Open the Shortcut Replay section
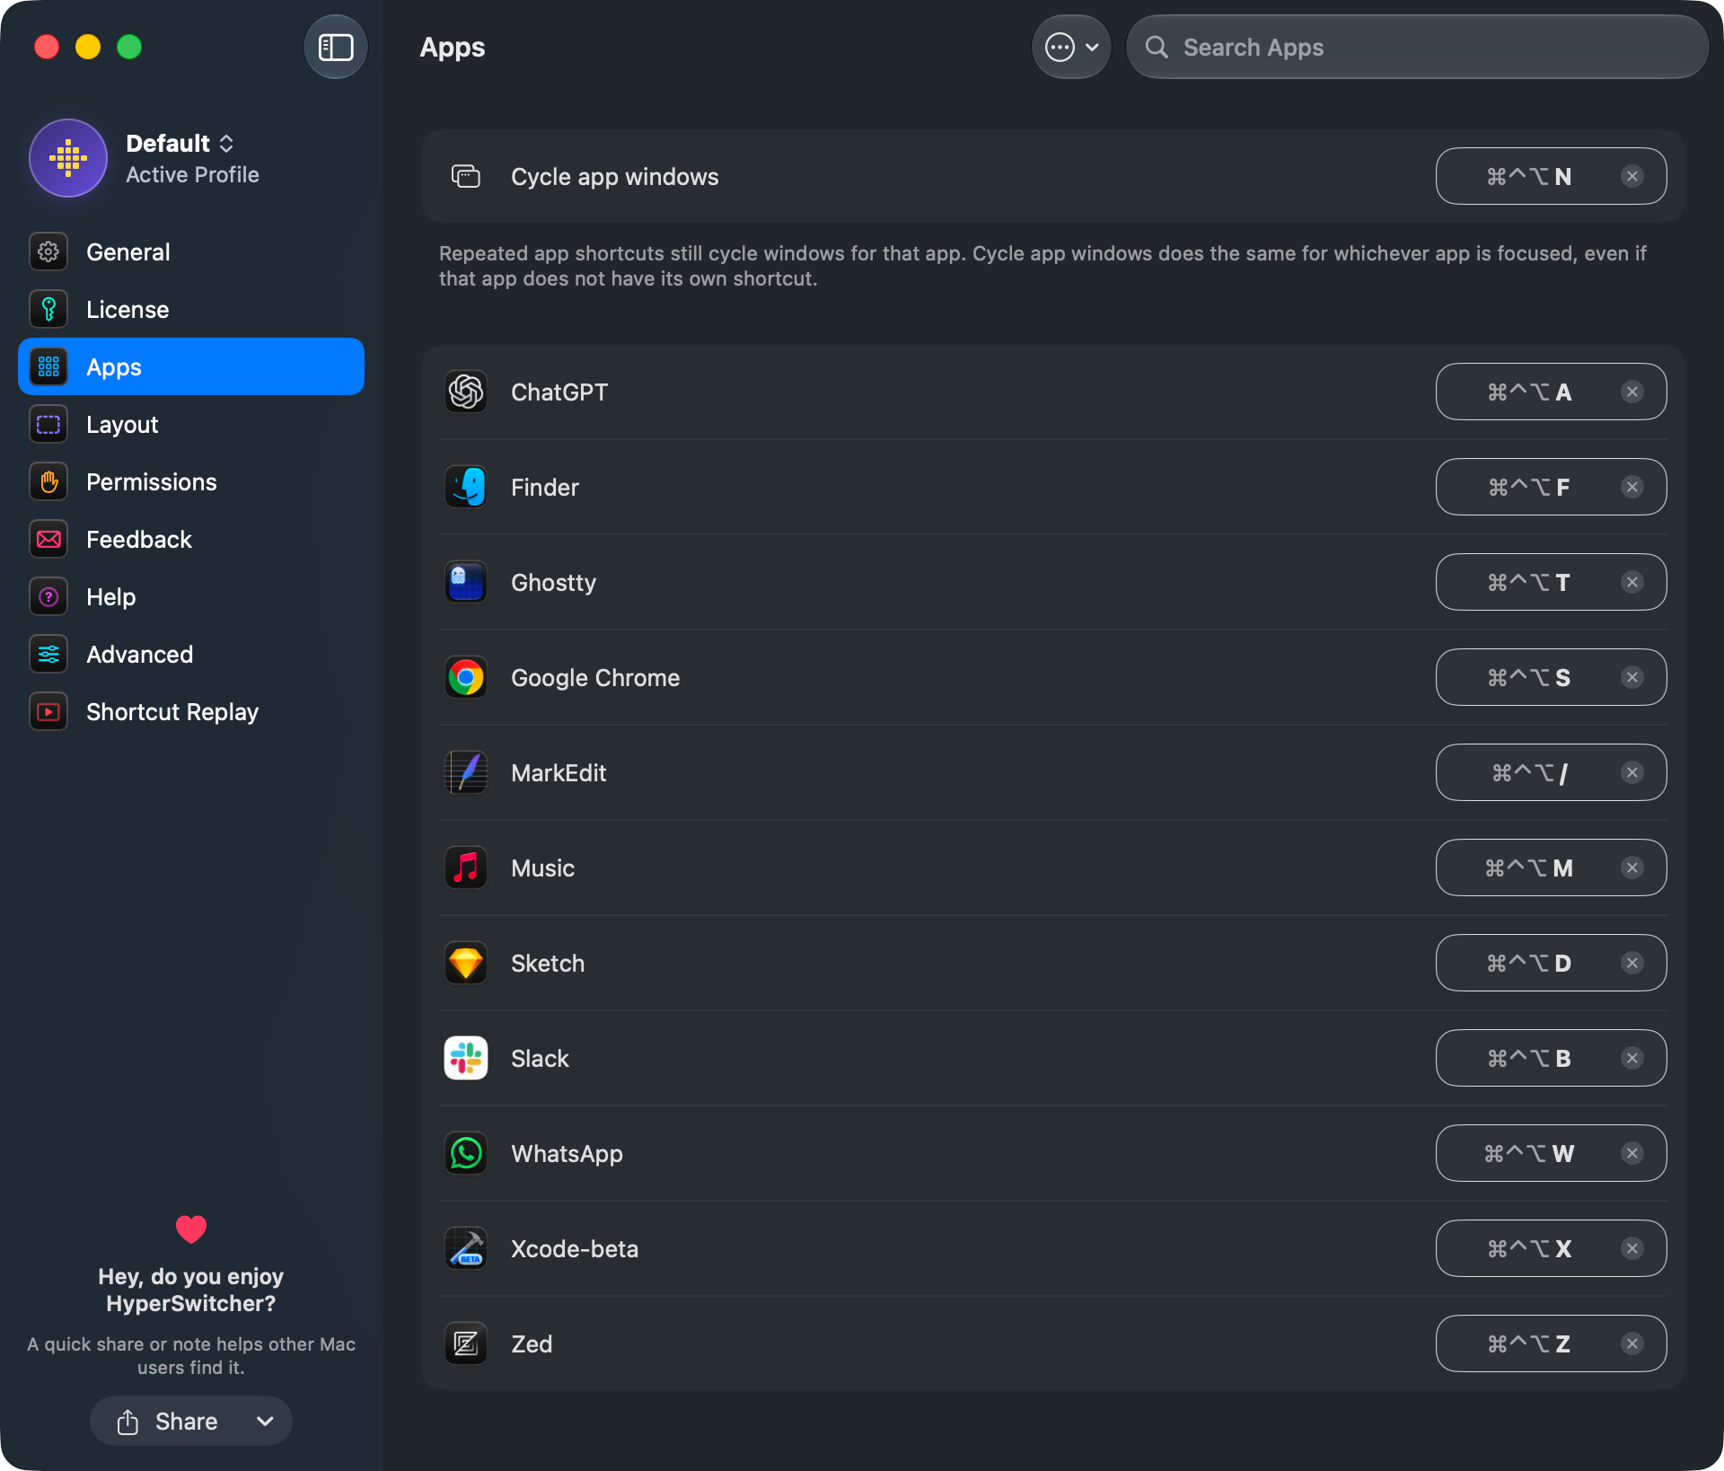This screenshot has height=1471, width=1724. (x=190, y=712)
